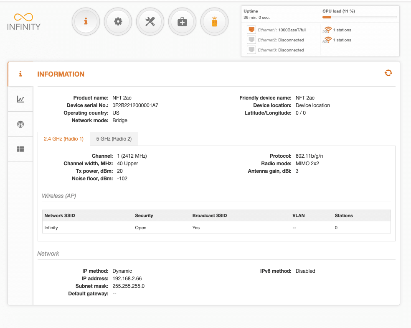This screenshot has width=411, height=328.
Task: Click the uptime value 36 min. 0 sec.
Action: point(256,17)
